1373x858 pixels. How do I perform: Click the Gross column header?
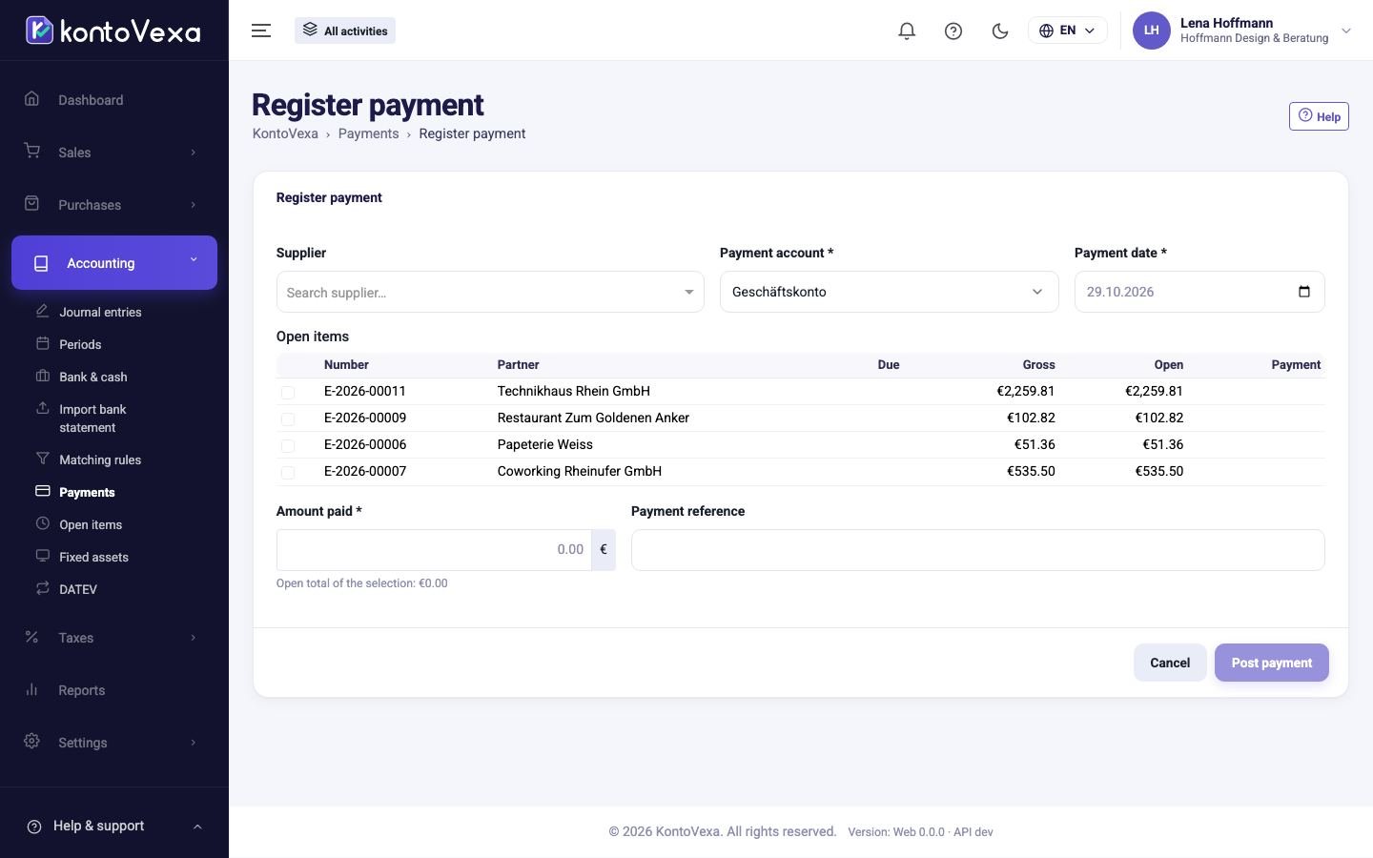[1038, 364]
